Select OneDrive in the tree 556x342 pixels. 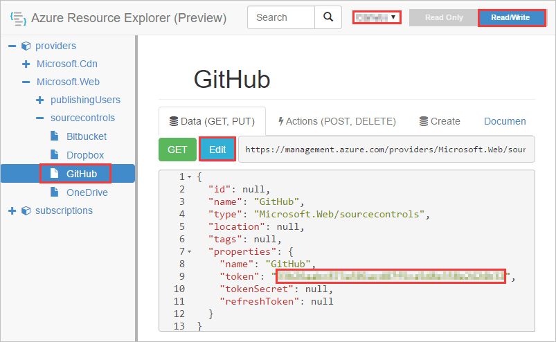coord(87,192)
